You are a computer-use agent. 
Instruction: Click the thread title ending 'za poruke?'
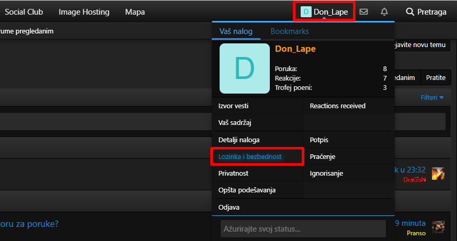pyautogui.click(x=29, y=224)
